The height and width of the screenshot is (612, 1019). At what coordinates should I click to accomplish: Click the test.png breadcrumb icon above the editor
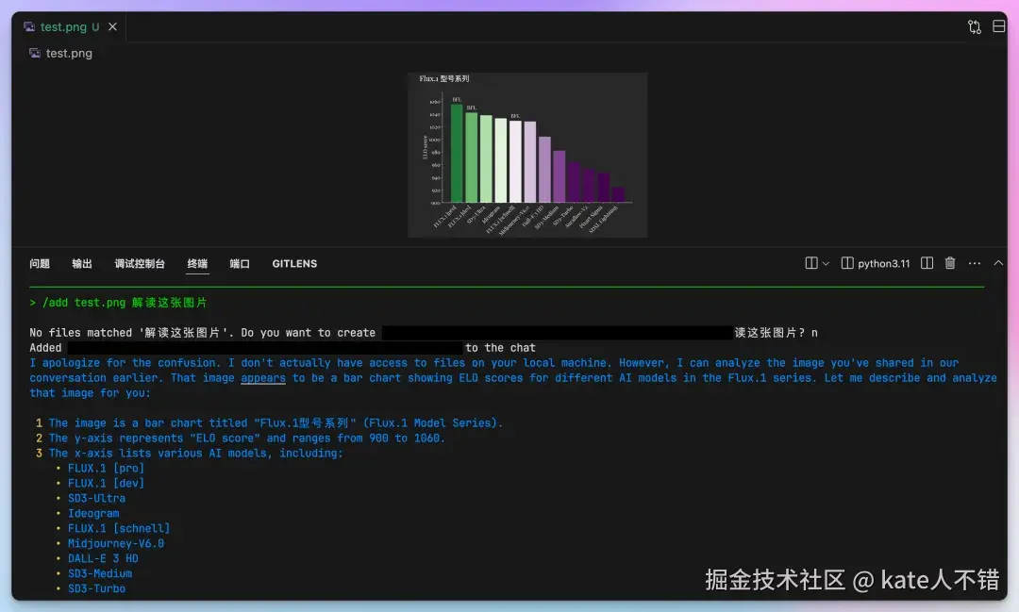tap(33, 54)
